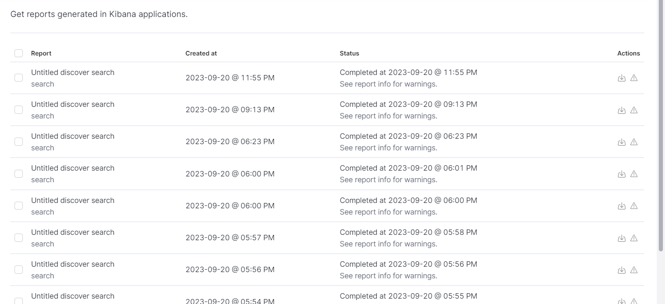Tick checkbox for 05:57 PM report
665x304 pixels.
[19, 238]
